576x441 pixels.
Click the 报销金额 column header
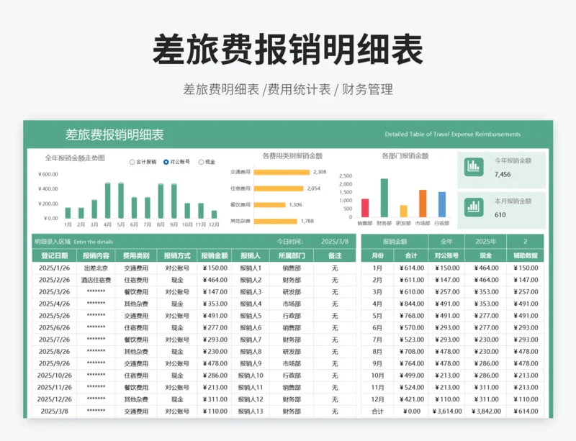(x=215, y=255)
